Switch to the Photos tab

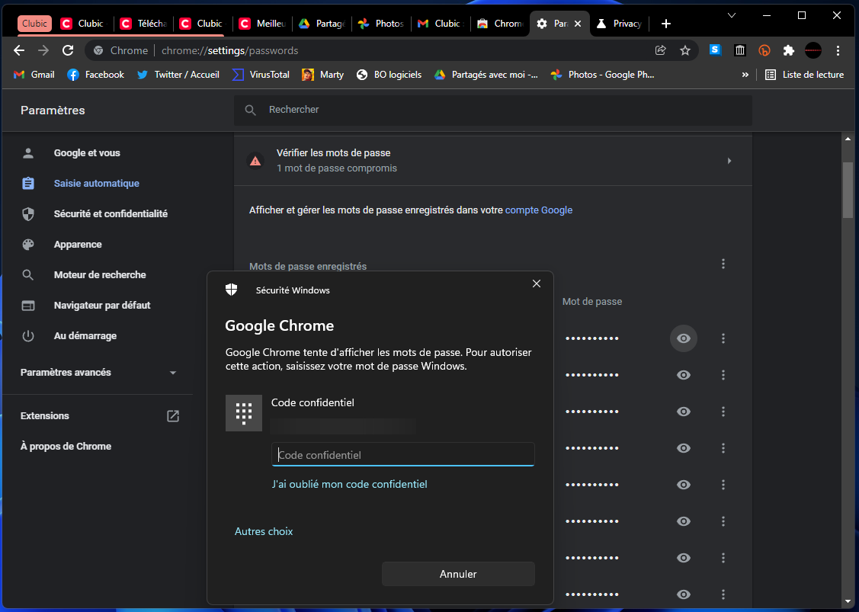(381, 24)
